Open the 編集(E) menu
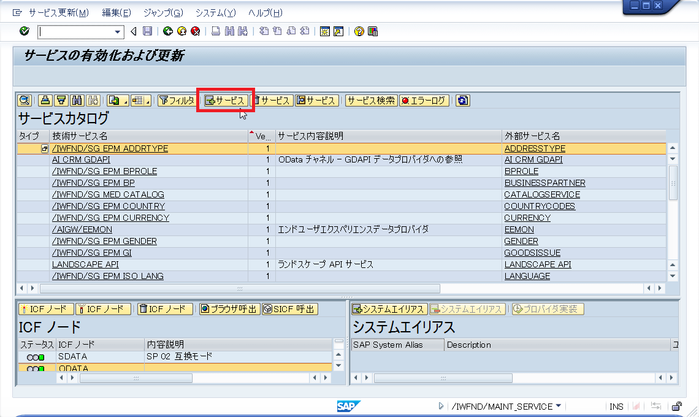The image size is (699, 417). click(x=116, y=13)
